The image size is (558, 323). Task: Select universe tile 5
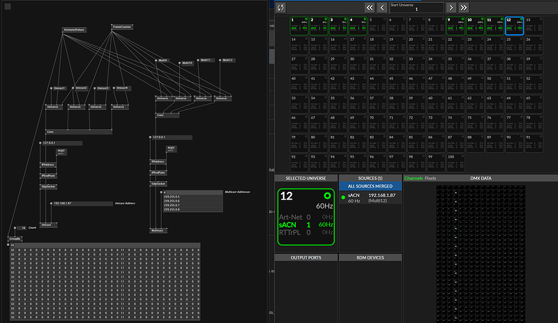tap(377, 26)
